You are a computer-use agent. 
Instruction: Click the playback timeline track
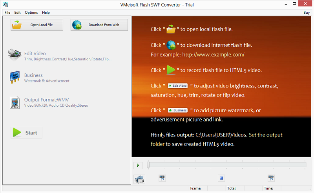tap(227, 165)
